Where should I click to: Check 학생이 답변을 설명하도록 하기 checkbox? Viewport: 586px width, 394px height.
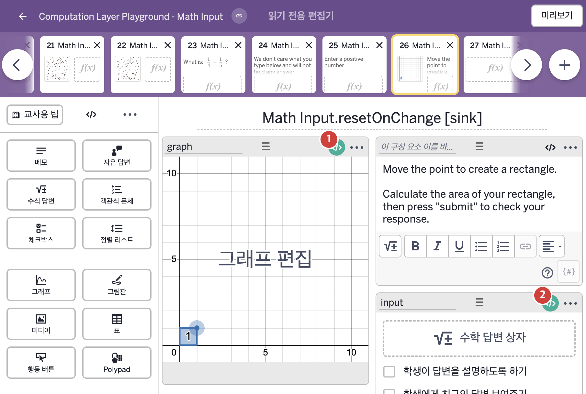click(389, 371)
